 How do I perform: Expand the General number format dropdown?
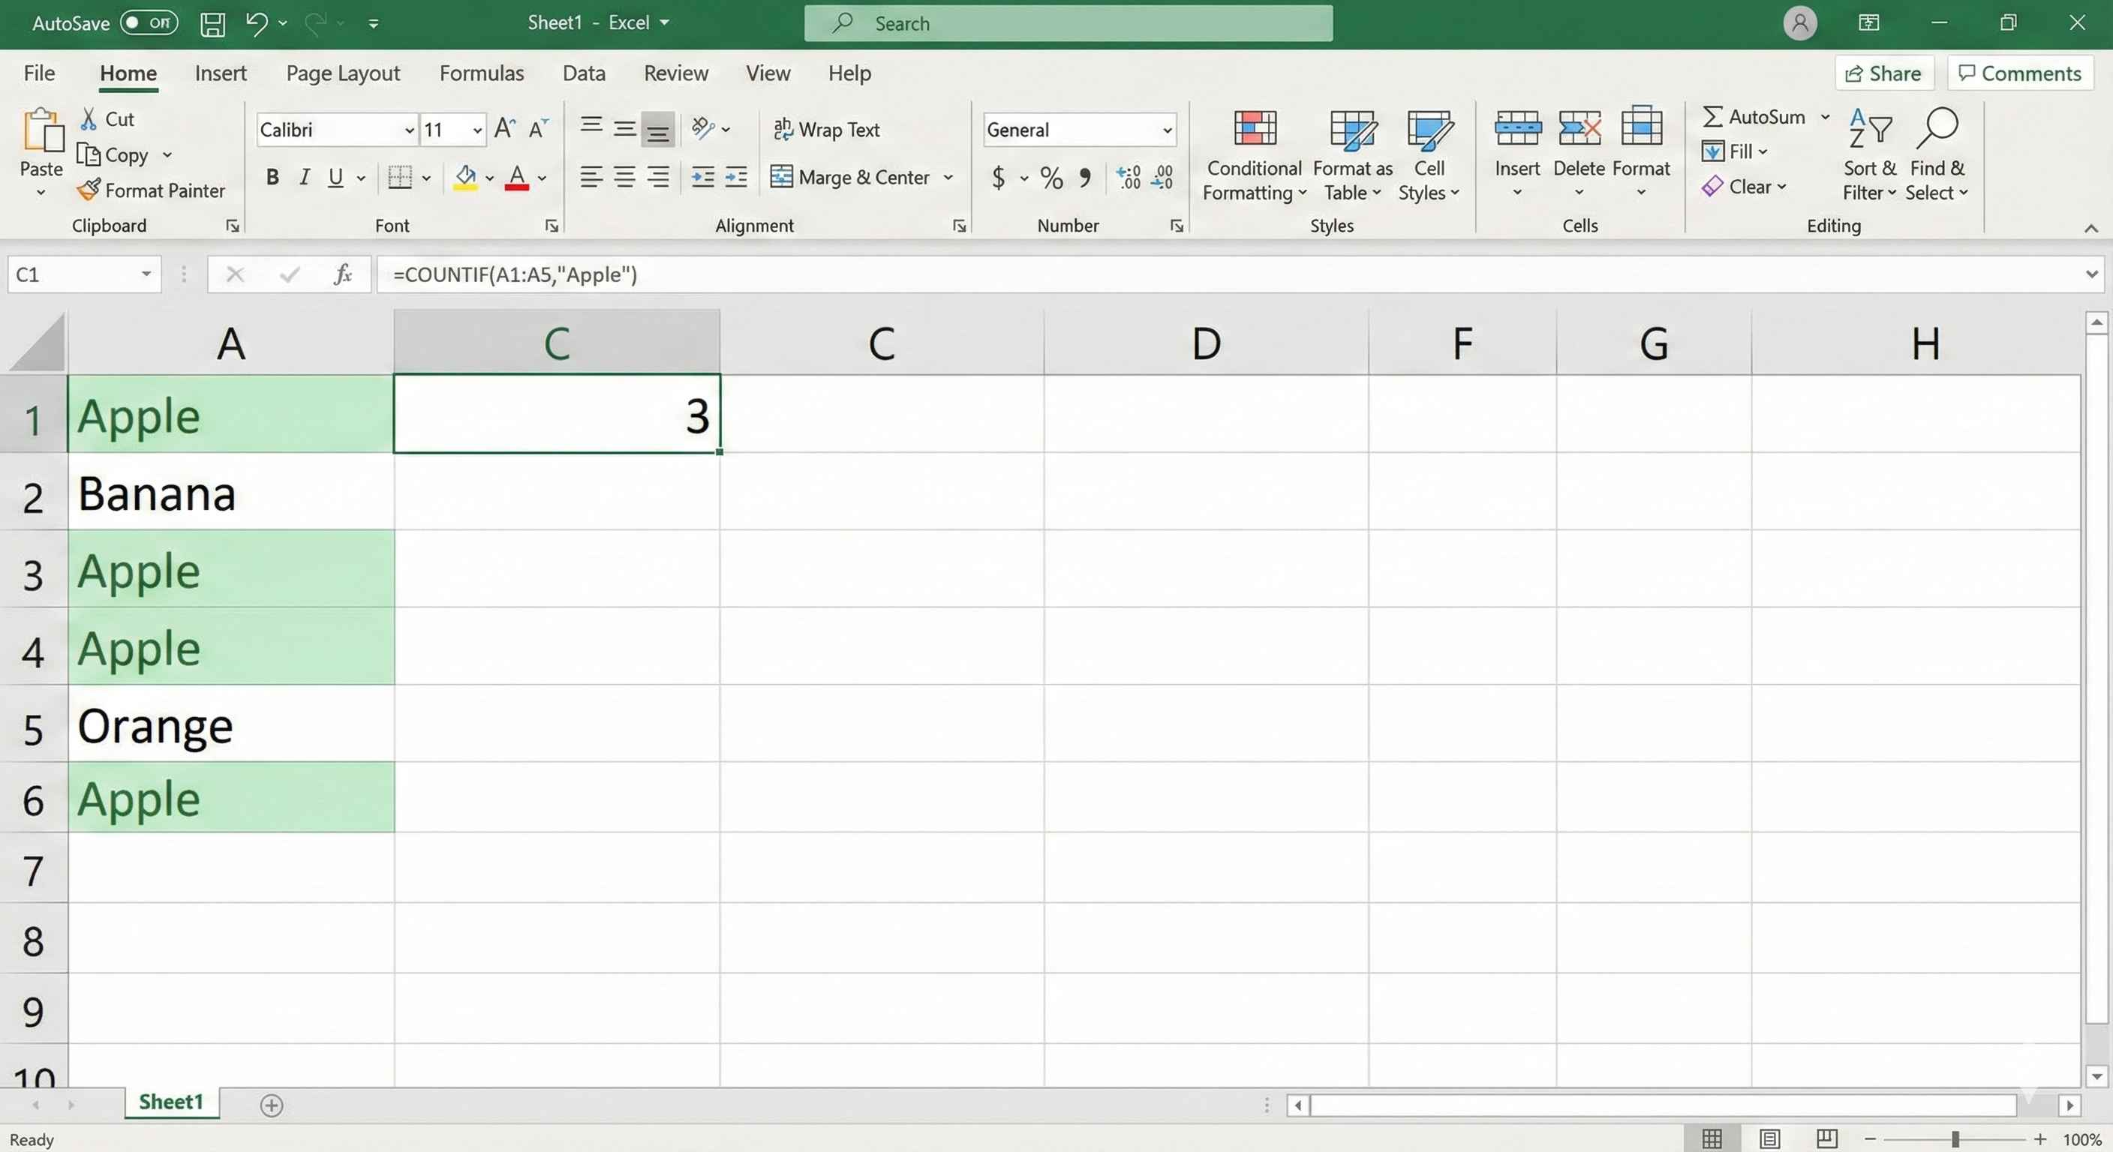(1166, 130)
